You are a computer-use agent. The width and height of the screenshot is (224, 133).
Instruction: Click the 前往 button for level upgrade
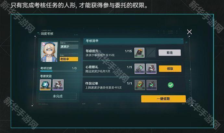click(x=169, y=53)
